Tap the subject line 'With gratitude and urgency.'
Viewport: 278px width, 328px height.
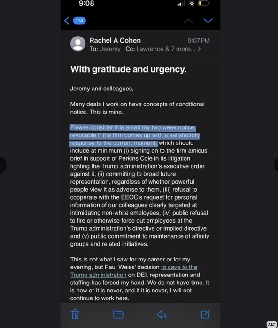tap(129, 69)
